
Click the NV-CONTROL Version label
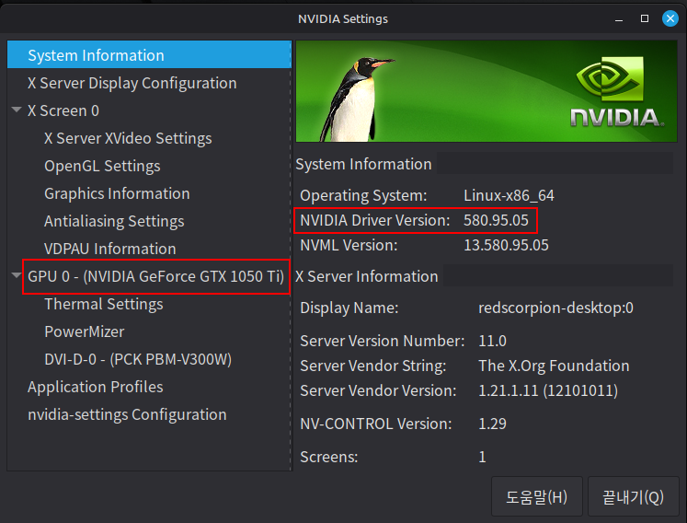click(376, 424)
